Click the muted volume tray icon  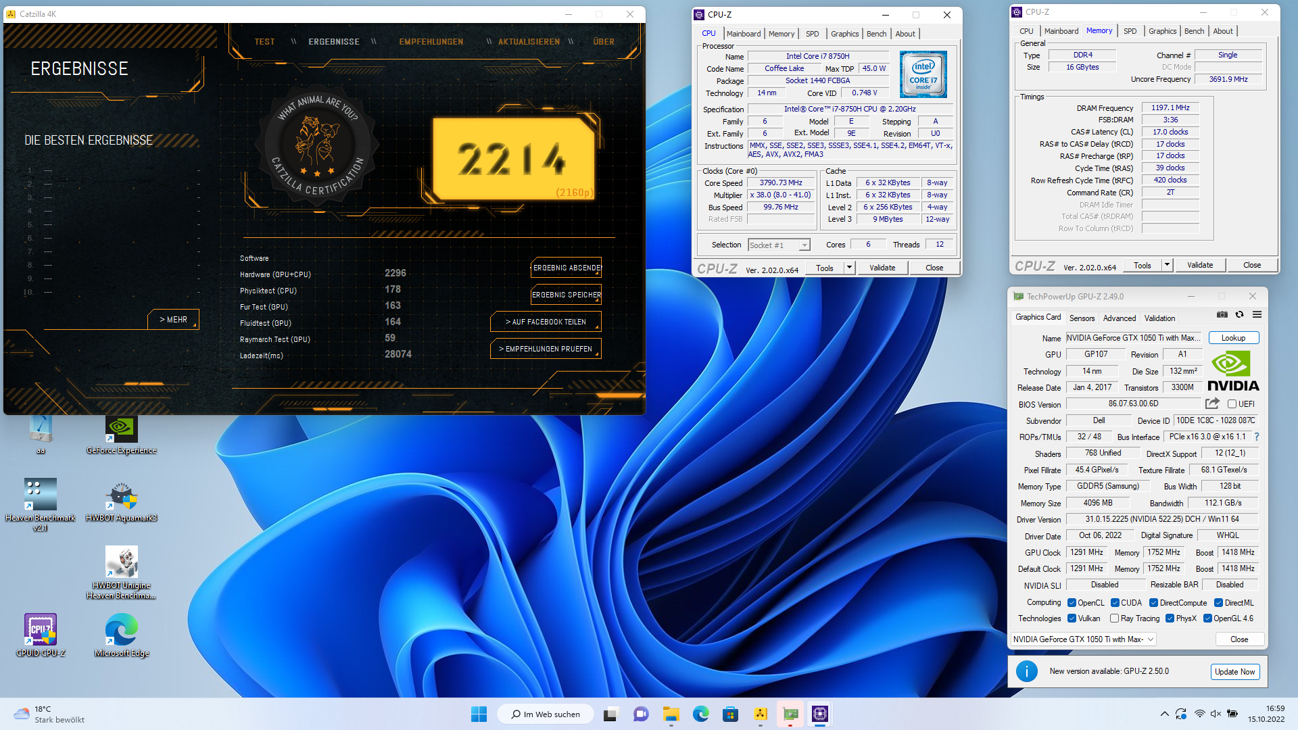coord(1216,714)
